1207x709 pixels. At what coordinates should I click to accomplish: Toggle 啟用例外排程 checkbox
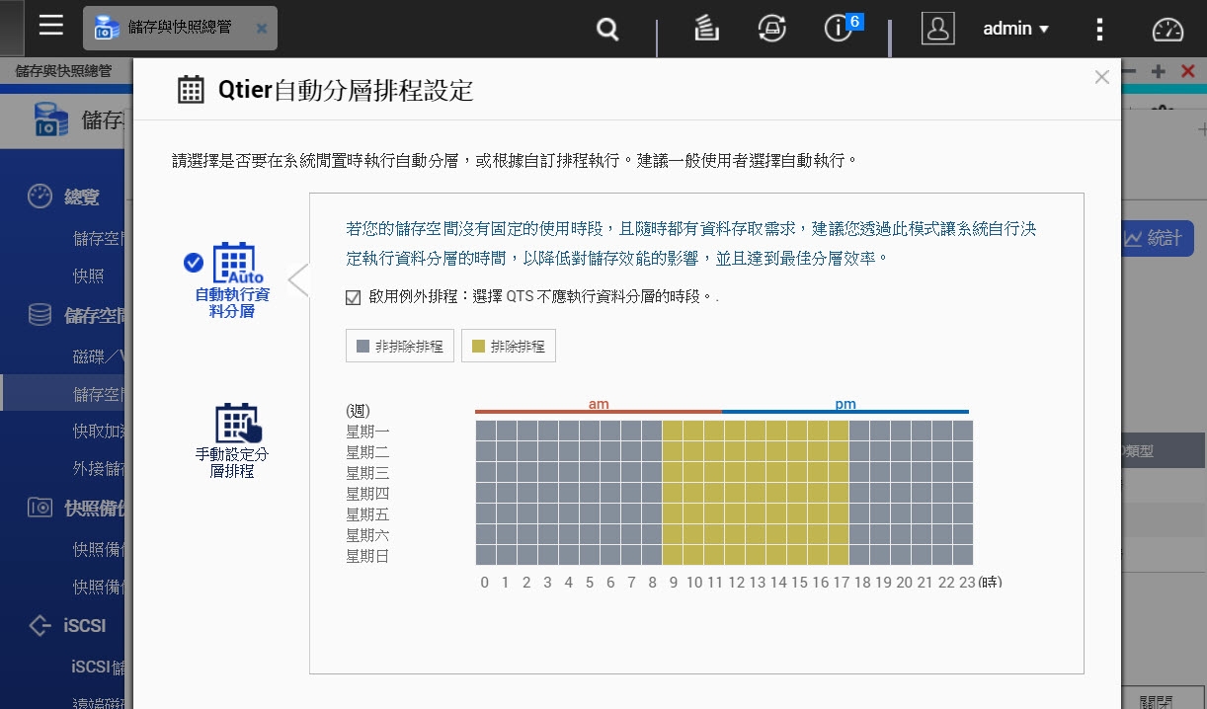(x=353, y=296)
